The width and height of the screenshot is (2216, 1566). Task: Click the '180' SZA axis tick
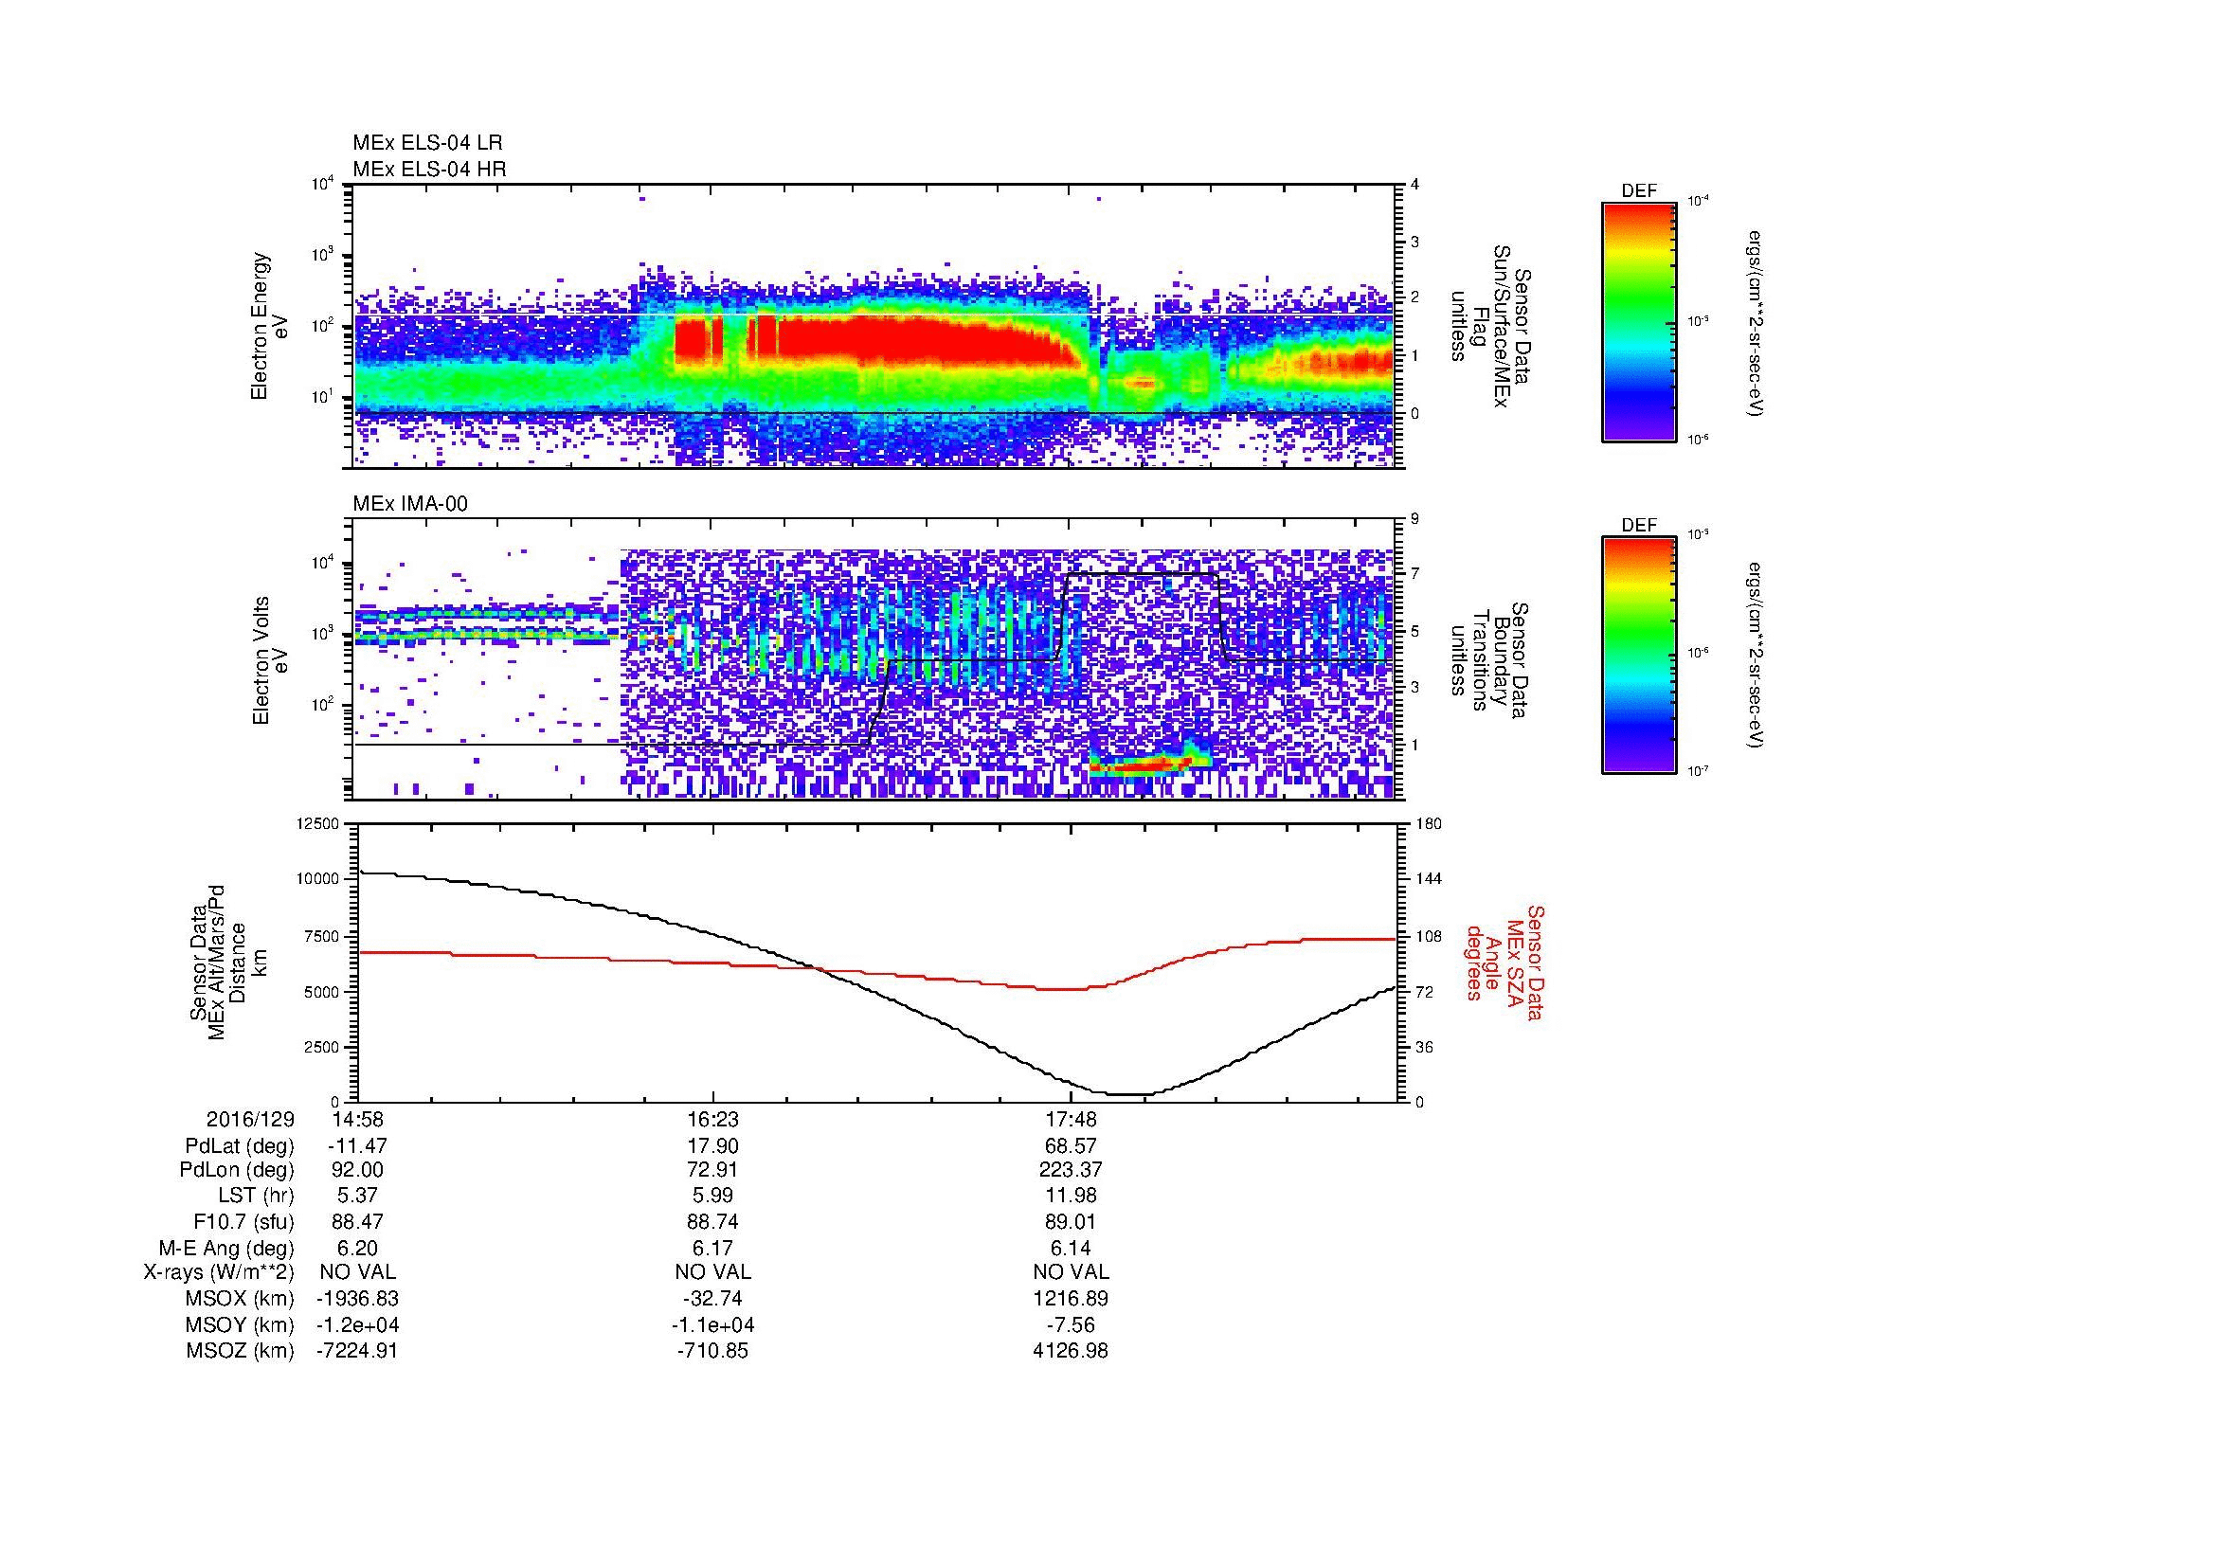click(1427, 823)
